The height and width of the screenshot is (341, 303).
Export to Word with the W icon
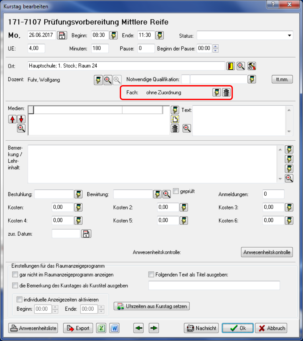[115, 328]
